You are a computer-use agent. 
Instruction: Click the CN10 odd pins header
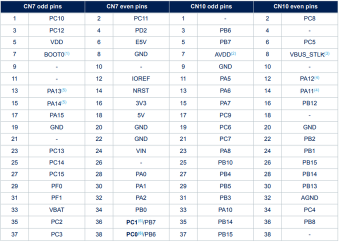click(211, 6)
